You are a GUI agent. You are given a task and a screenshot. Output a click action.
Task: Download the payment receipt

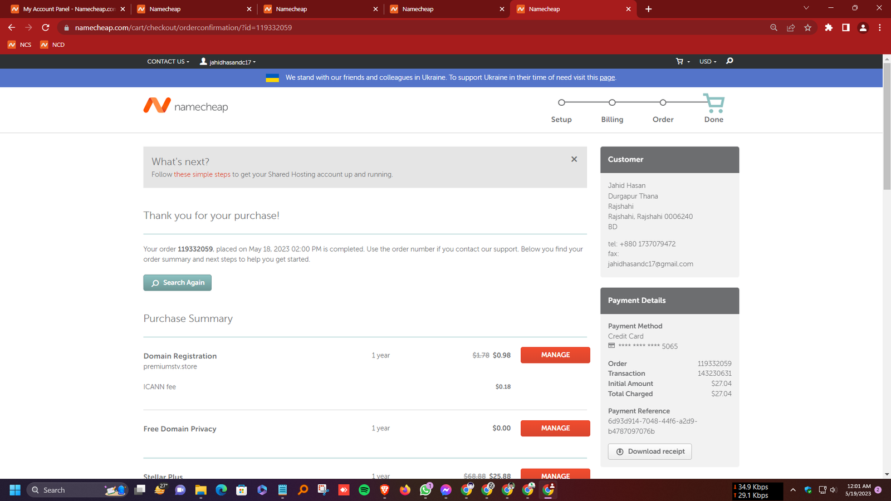pos(650,451)
